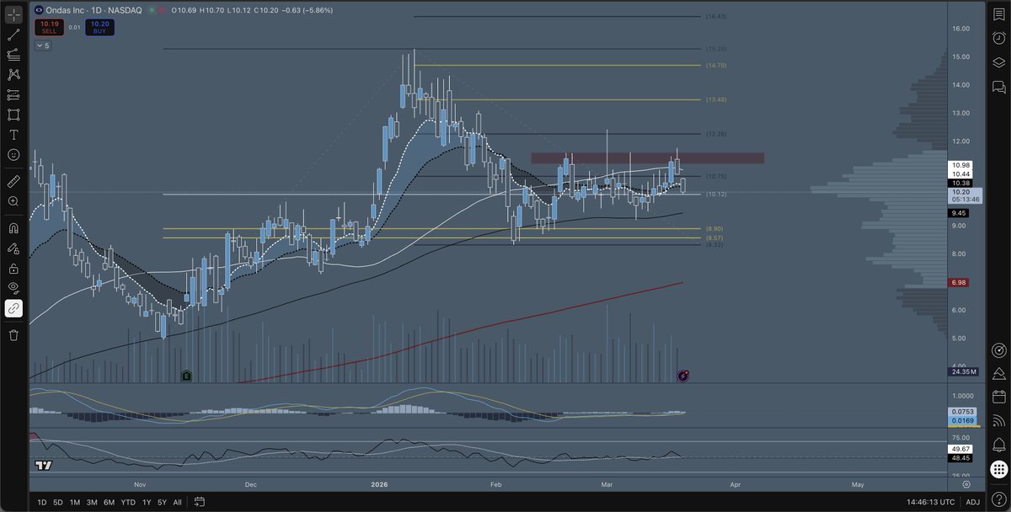This screenshot has height=512, width=1011.
Task: Click the earnings E marker on chart
Action: (x=187, y=376)
